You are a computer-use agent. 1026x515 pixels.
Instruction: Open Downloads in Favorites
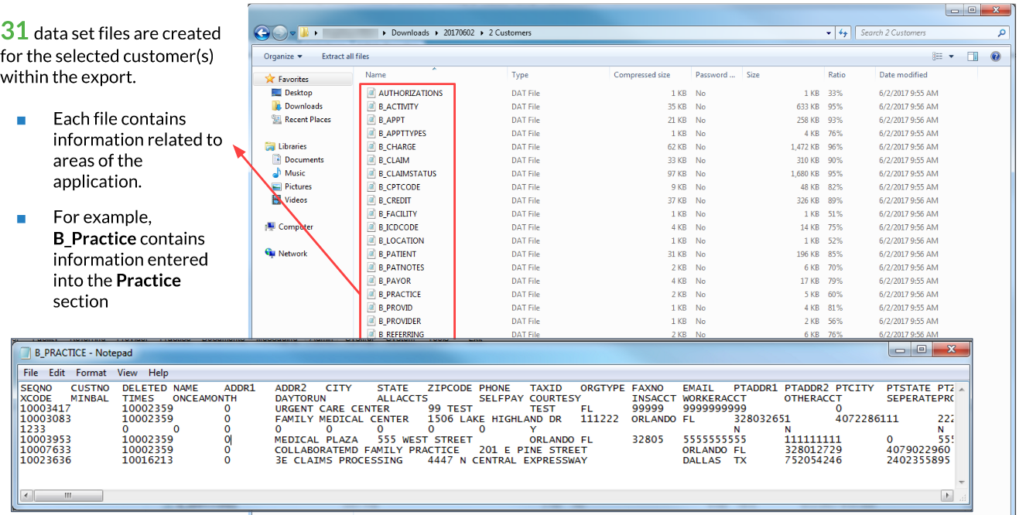303,106
